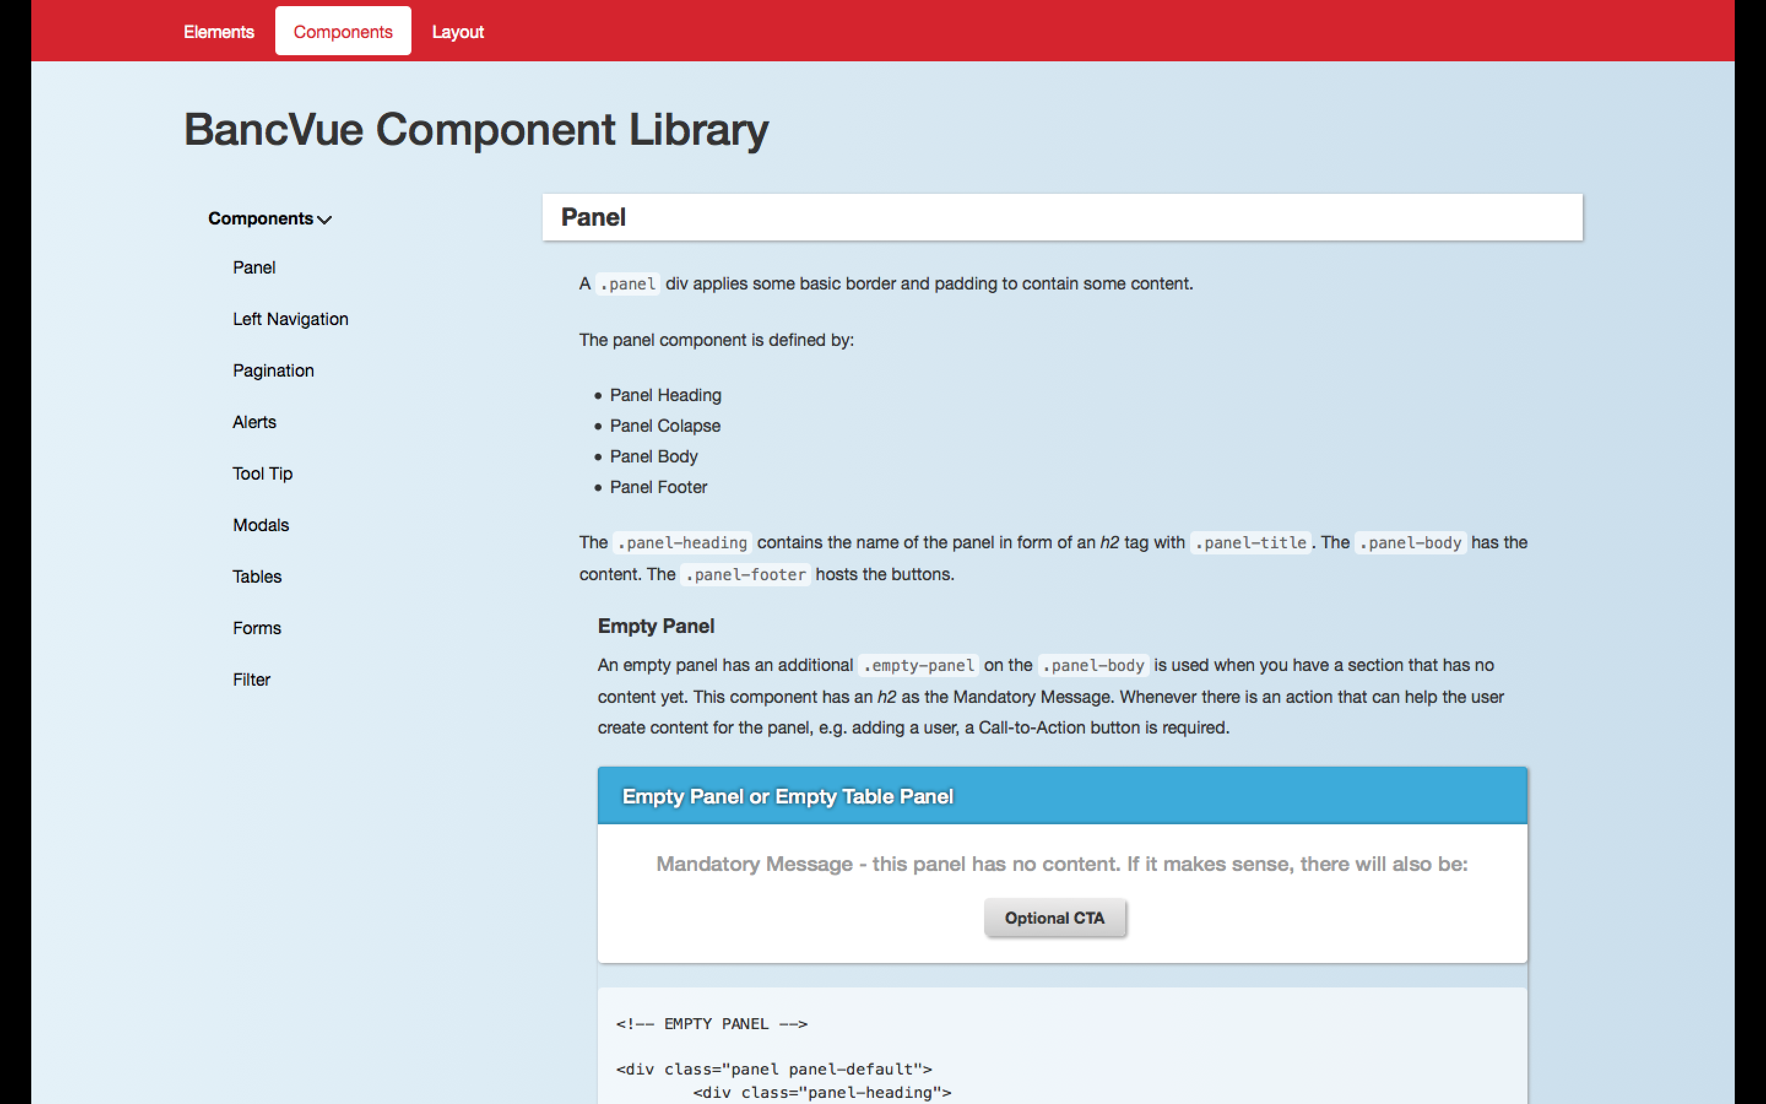1766x1104 pixels.
Task: Click the Optional CTA button
Action: pos(1055,918)
